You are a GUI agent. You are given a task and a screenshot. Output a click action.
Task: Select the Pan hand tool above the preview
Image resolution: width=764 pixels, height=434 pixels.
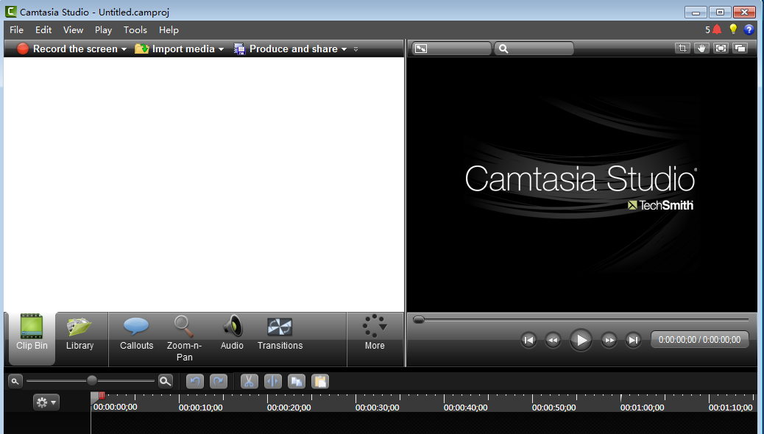point(701,48)
